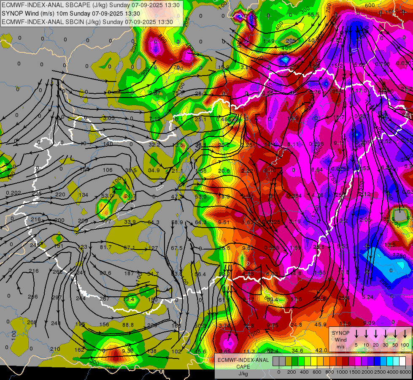Click the map value 88.8

(128, 325)
